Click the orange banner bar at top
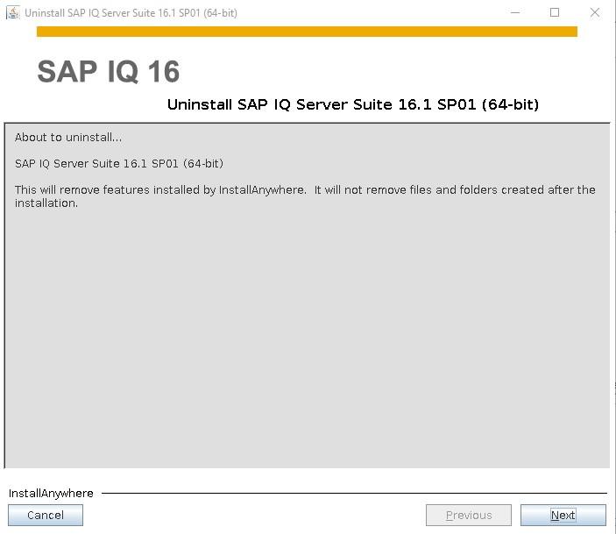 coord(308,32)
